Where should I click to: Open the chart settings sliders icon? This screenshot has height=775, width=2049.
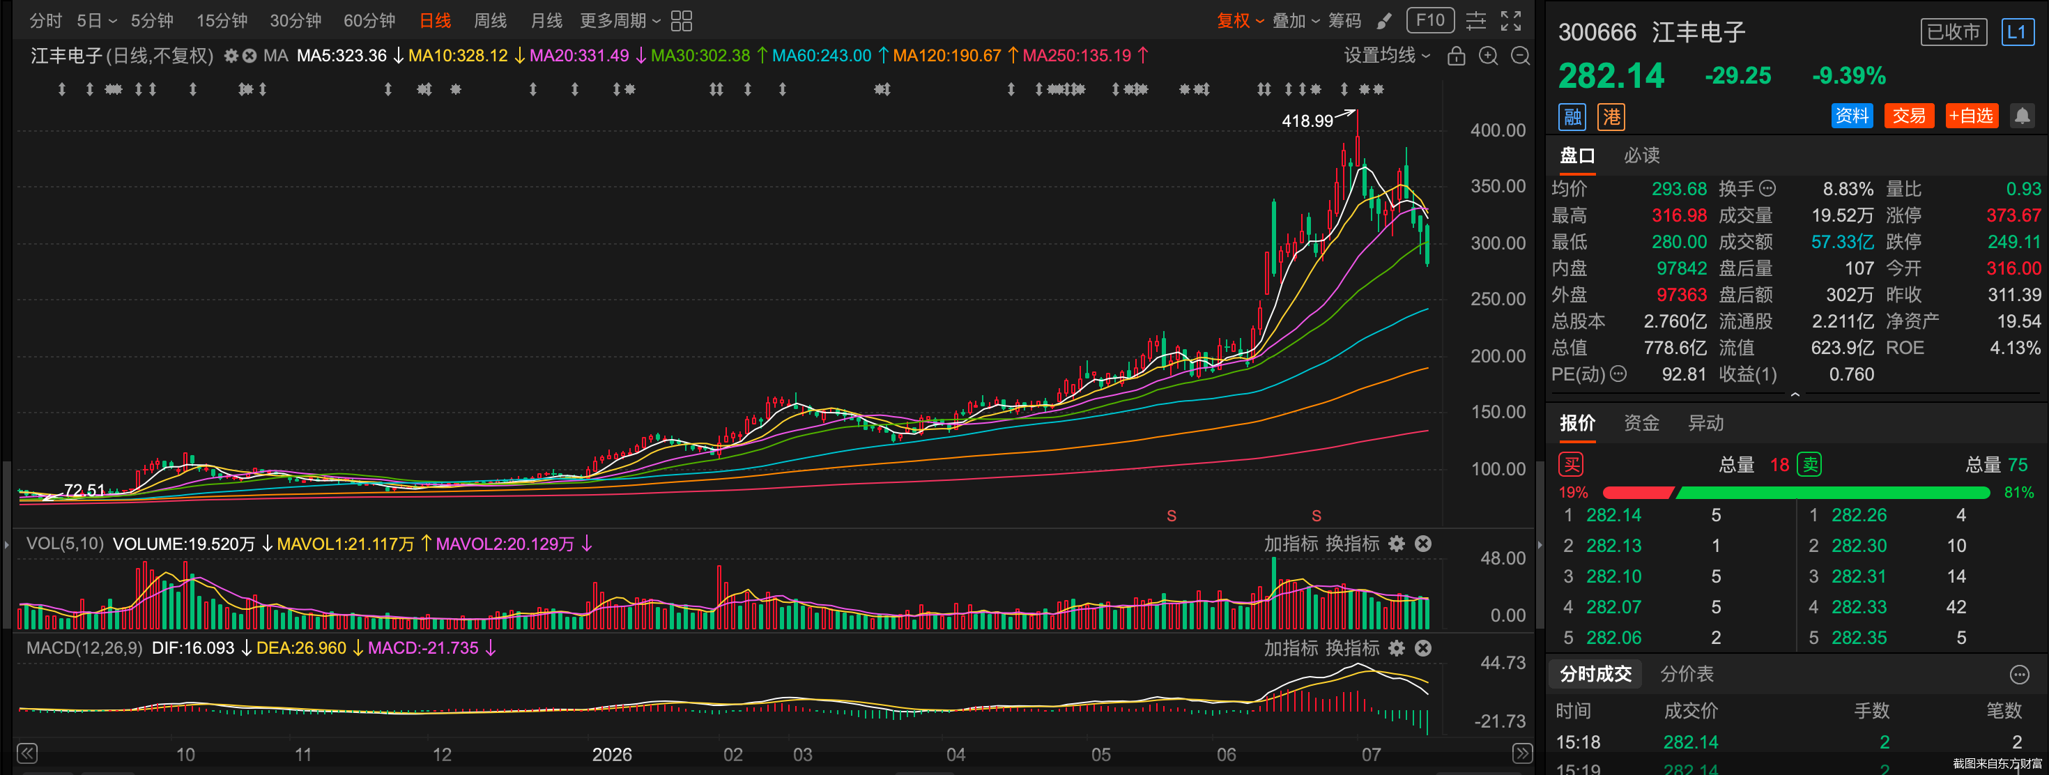1475,21
